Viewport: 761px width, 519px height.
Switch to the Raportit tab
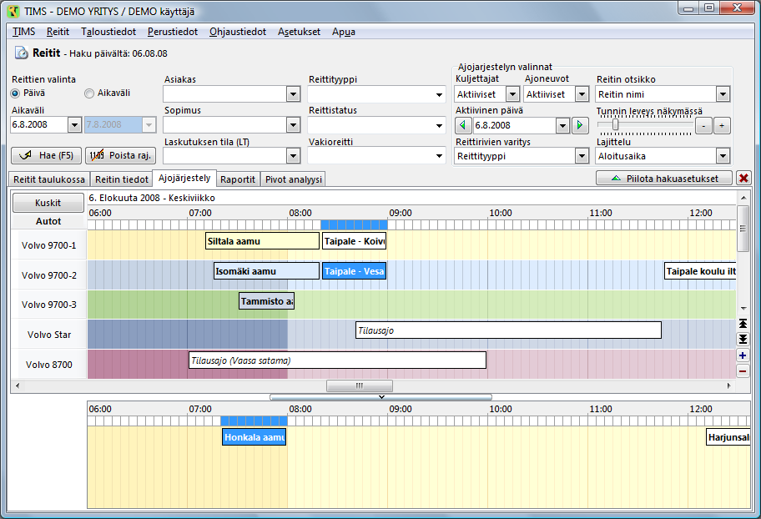tap(237, 179)
